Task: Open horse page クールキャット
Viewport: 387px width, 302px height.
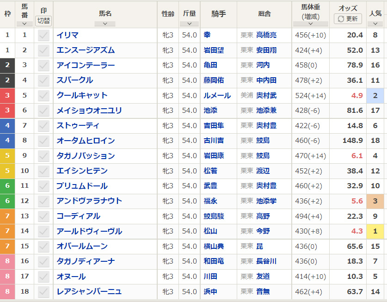Action: click(82, 95)
